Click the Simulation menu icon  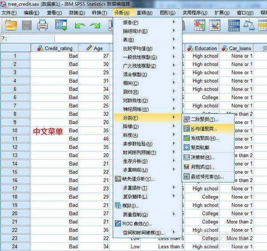tap(118, 205)
